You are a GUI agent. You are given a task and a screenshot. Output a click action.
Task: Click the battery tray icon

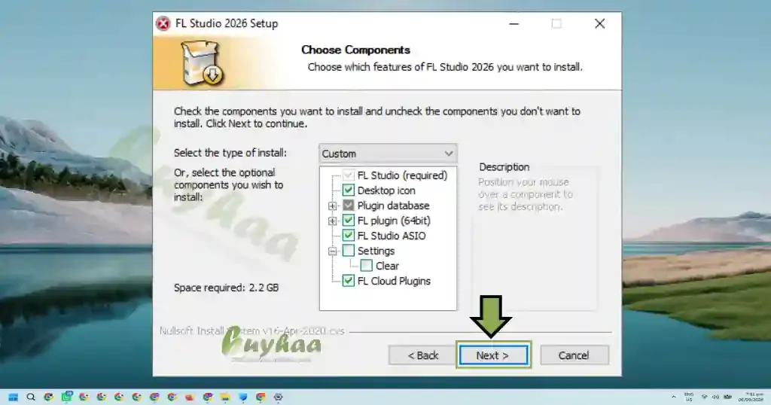[728, 397]
